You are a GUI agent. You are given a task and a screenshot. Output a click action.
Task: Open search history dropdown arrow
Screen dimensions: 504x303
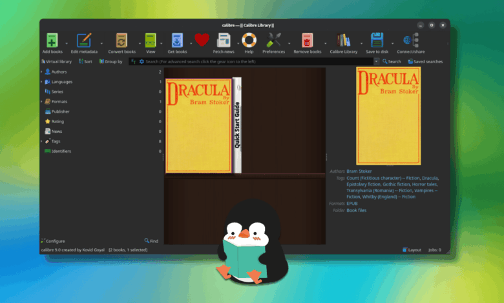point(376,61)
